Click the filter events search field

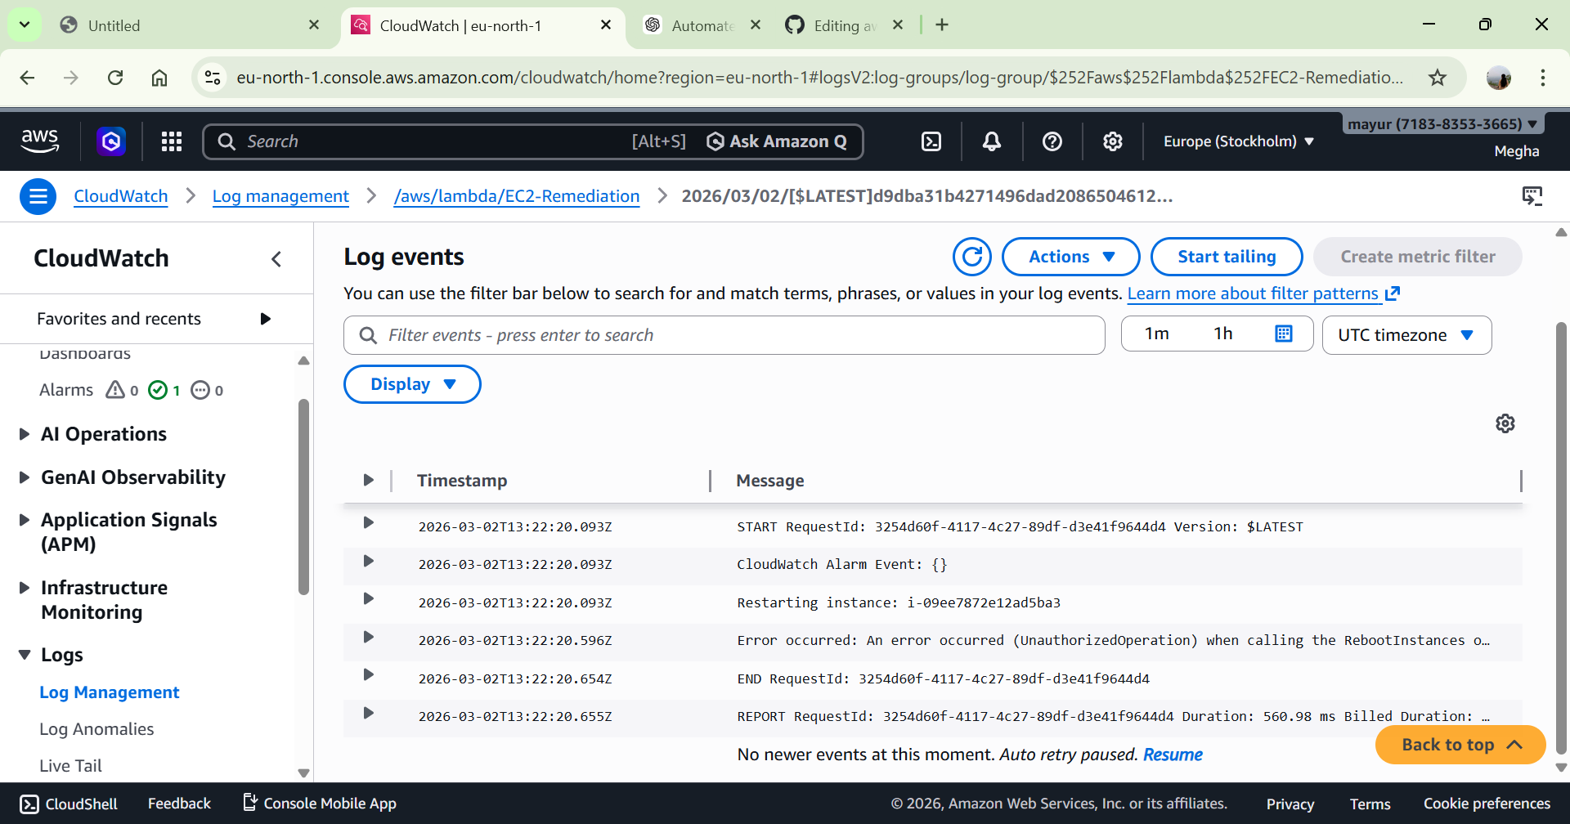point(724,335)
